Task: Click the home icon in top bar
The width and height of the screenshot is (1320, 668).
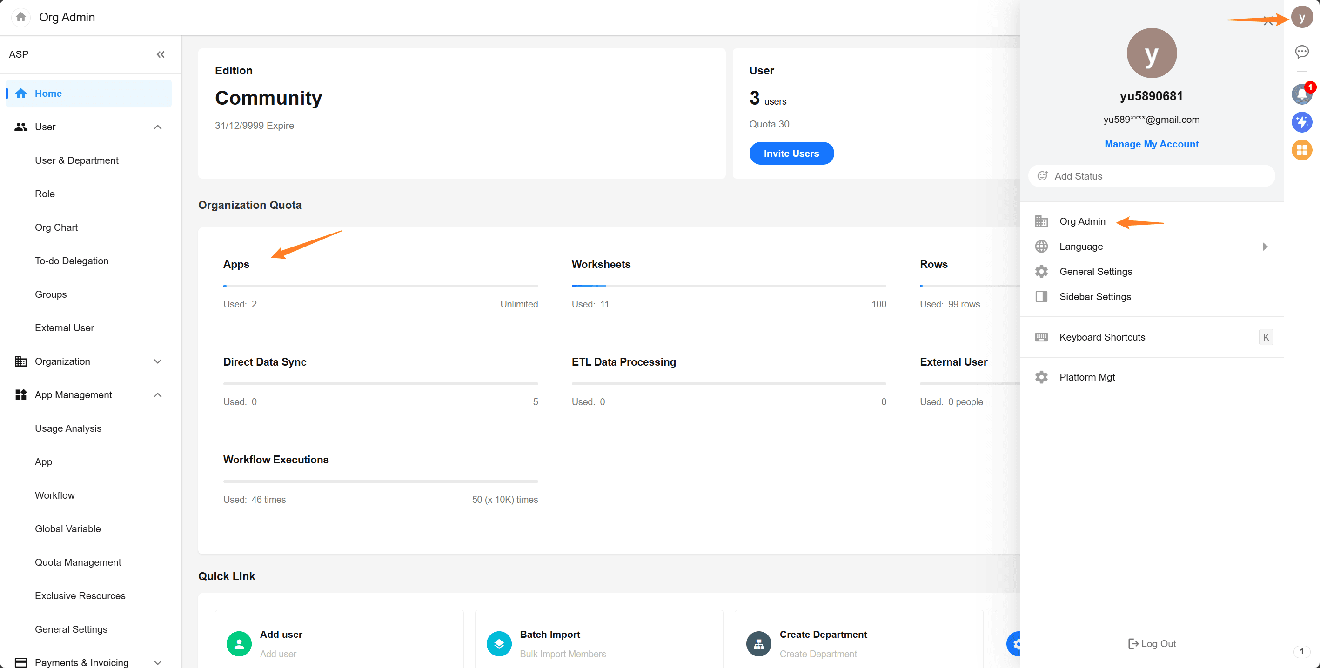Action: coord(20,17)
